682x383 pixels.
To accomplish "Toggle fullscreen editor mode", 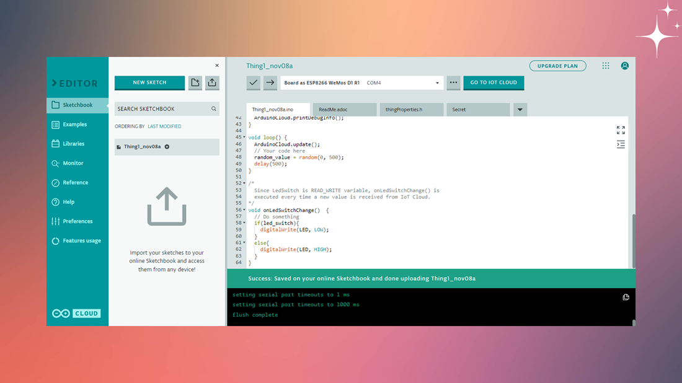I will point(621,130).
